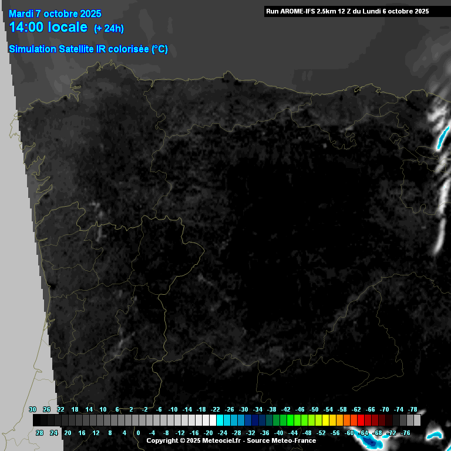Select the bright green -44 legend swatch

(x=291, y=420)
